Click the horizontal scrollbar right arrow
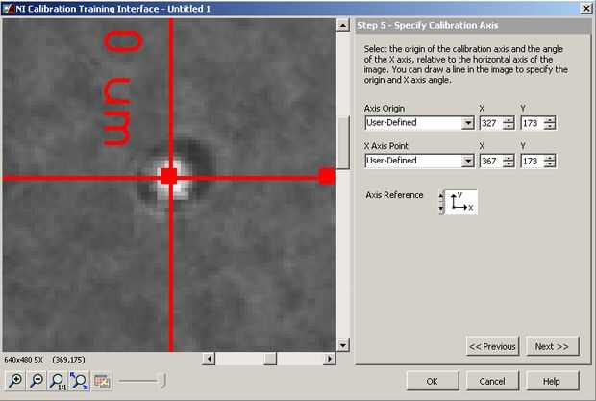Image resolution: width=596 pixels, height=401 pixels. 330,359
